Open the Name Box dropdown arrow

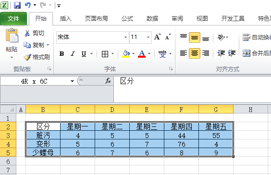click(72, 81)
